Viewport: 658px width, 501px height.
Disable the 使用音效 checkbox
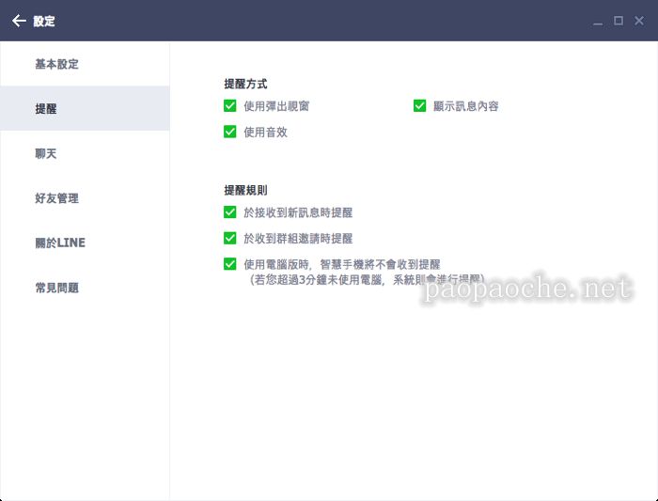230,132
